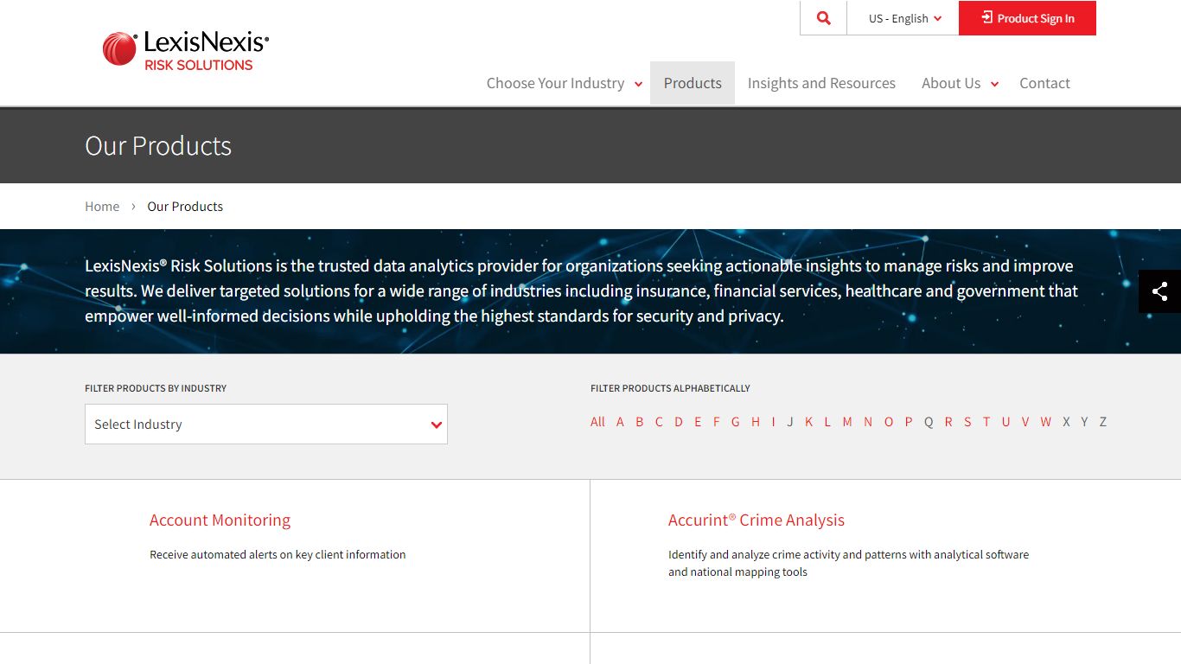Open the US - English language dropdown

[x=903, y=18]
